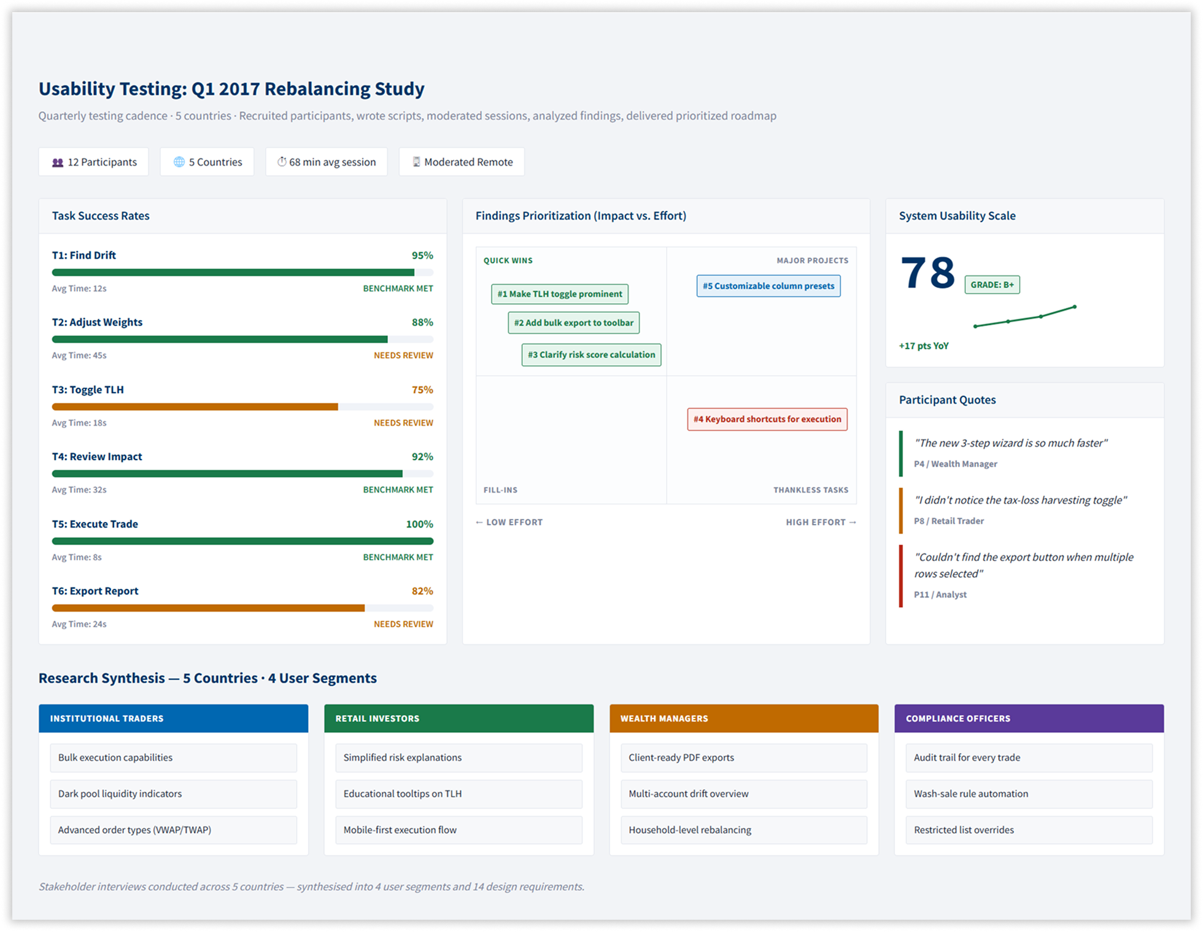This screenshot has height=932, width=1203.
Task: Select the GRADE: B+ badge
Action: (x=992, y=285)
